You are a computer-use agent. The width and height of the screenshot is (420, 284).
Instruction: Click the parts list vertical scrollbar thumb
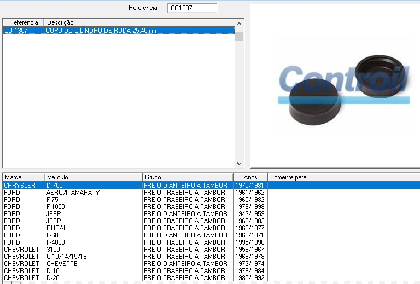tap(239, 36)
